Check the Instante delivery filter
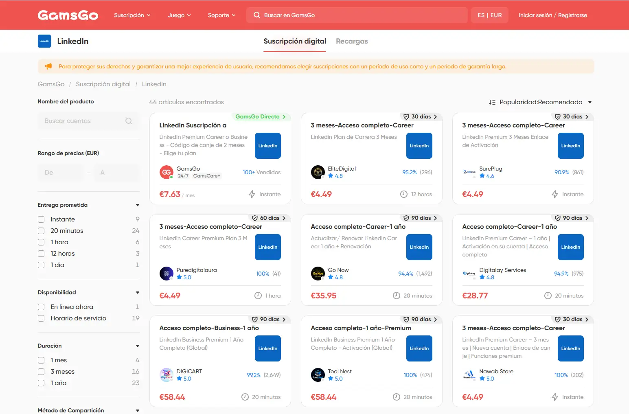Image resolution: width=629 pixels, height=414 pixels. point(41,219)
